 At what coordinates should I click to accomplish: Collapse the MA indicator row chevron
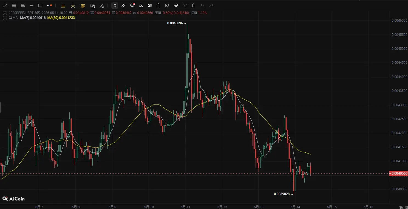5,18
